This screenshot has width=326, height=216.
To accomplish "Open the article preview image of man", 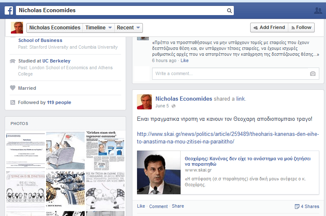I will point(159,172).
